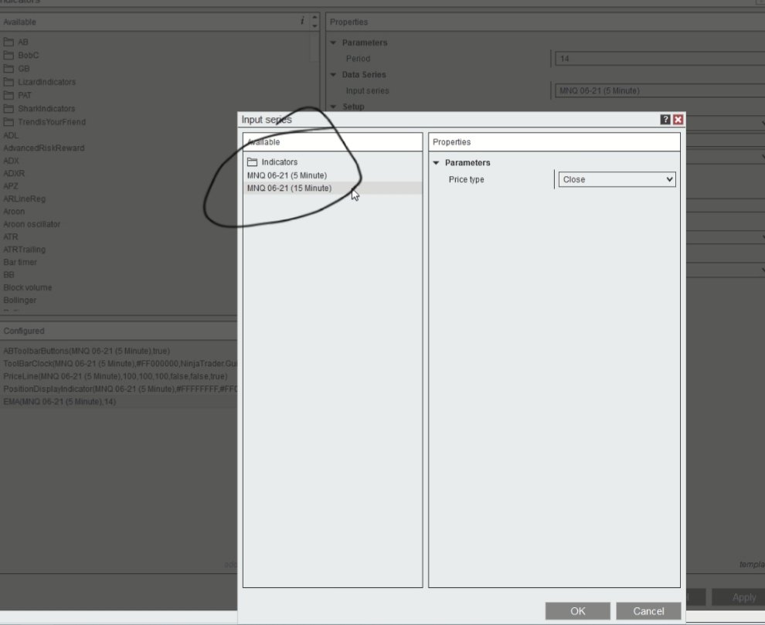Image resolution: width=765 pixels, height=625 pixels.
Task: Open the GB folder in Indicators window
Action: (24, 69)
